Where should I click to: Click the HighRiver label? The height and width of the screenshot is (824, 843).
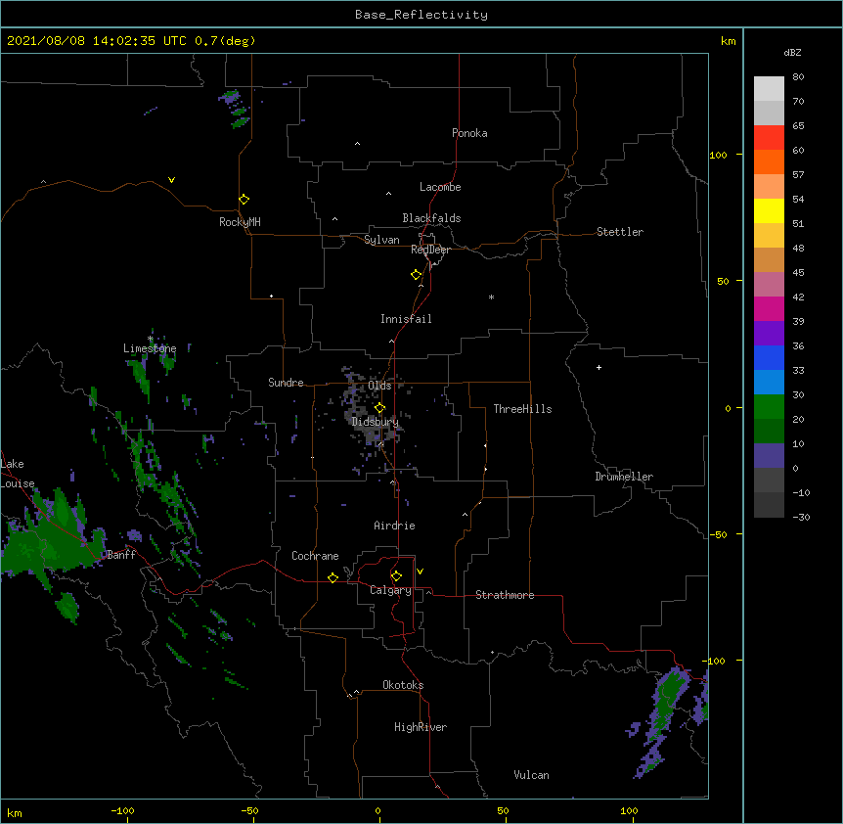(421, 727)
